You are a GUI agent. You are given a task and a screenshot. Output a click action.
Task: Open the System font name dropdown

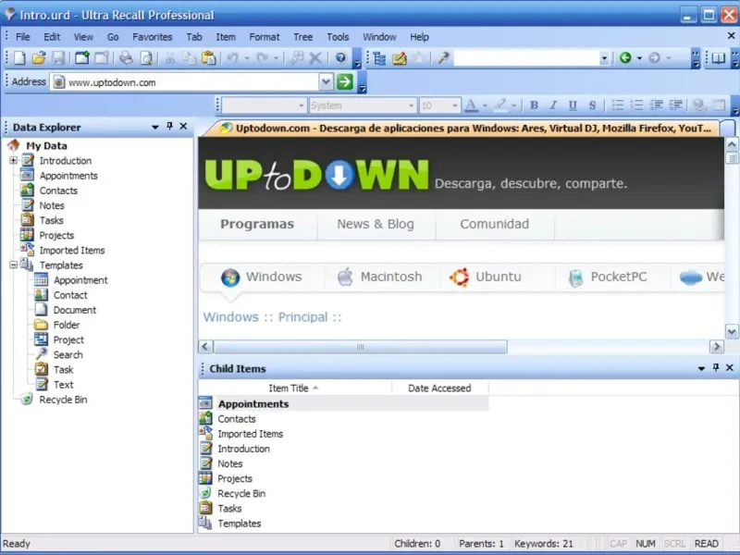(x=411, y=105)
